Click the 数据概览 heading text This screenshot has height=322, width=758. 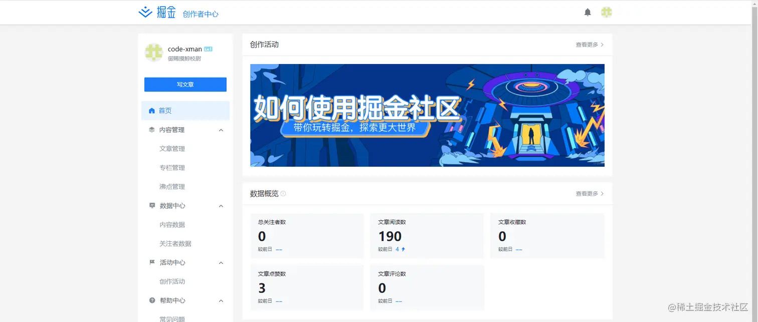(264, 194)
